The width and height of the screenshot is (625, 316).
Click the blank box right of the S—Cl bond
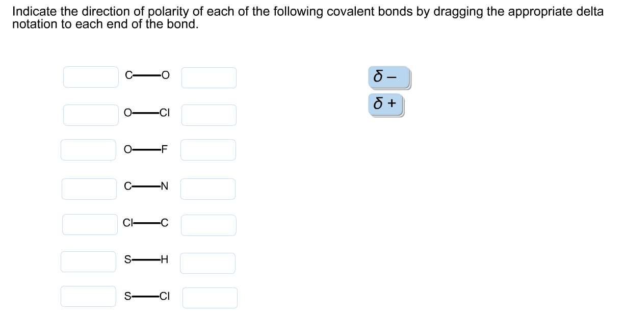pos(210,297)
